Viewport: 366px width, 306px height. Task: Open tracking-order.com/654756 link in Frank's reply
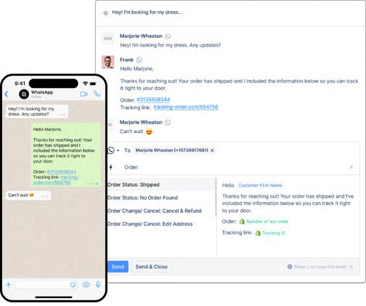[186, 107]
